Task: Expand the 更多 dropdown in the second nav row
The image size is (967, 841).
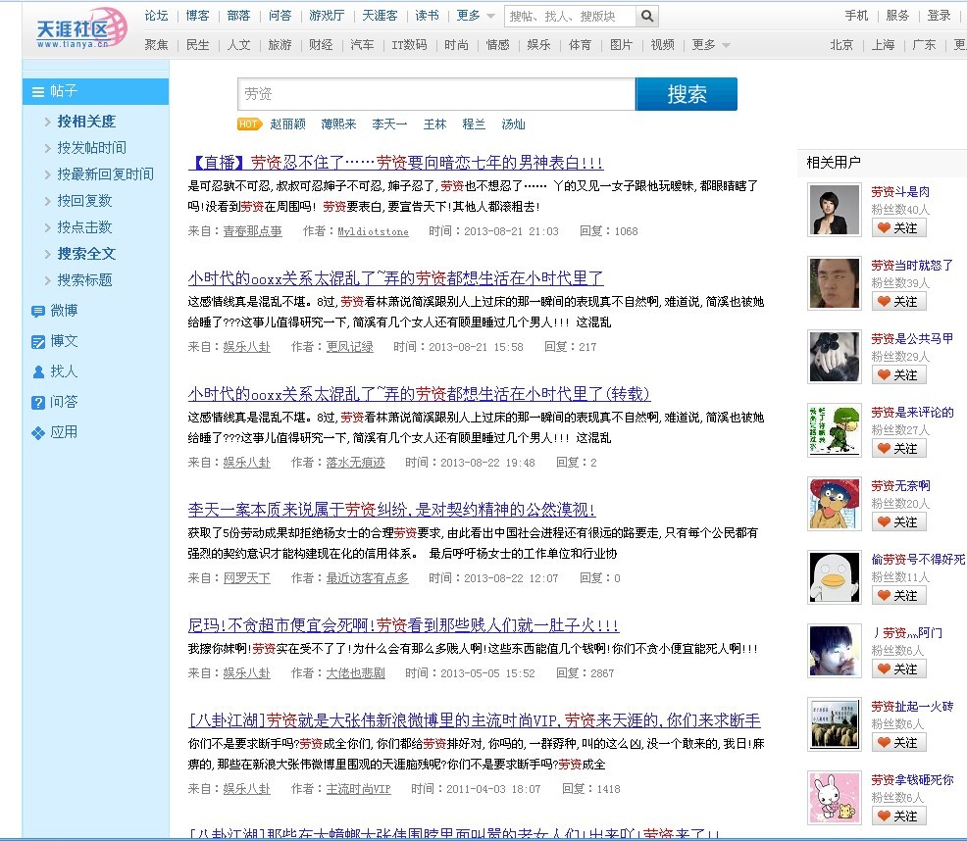Action: [x=710, y=45]
